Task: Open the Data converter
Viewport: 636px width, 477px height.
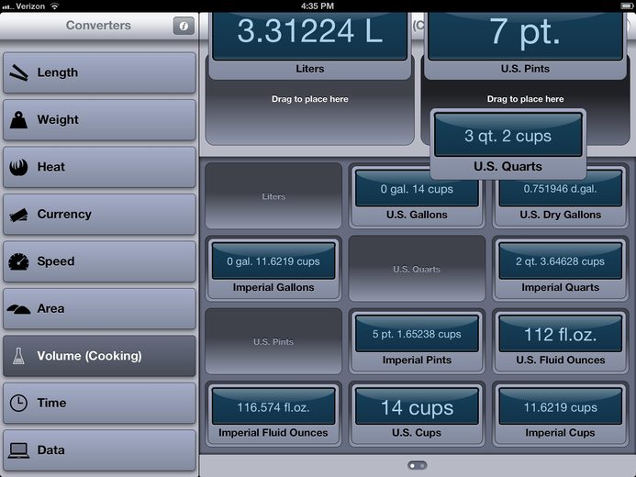Action: [99, 450]
